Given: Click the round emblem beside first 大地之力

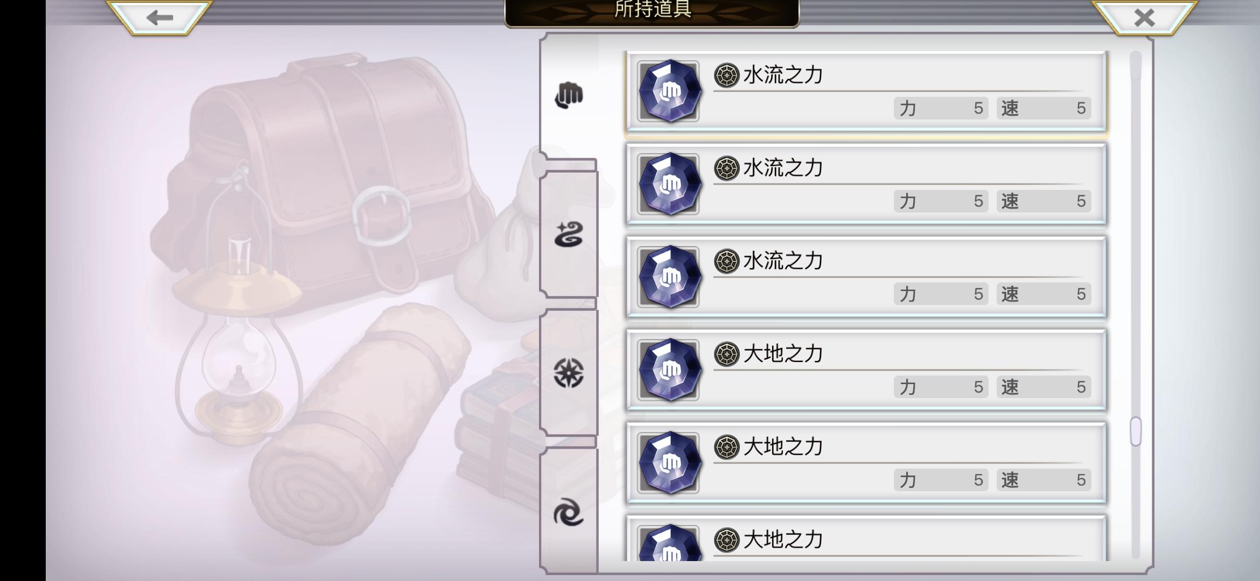Looking at the screenshot, I should click(x=726, y=355).
